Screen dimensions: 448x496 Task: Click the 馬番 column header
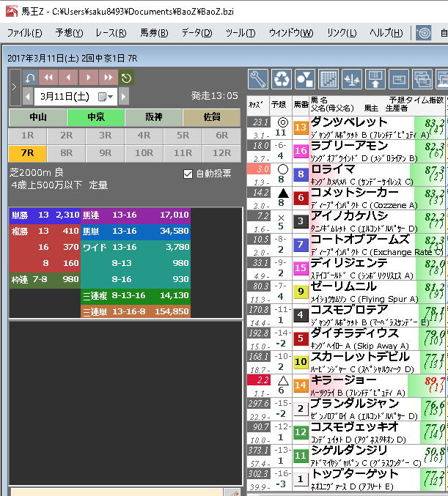click(301, 105)
